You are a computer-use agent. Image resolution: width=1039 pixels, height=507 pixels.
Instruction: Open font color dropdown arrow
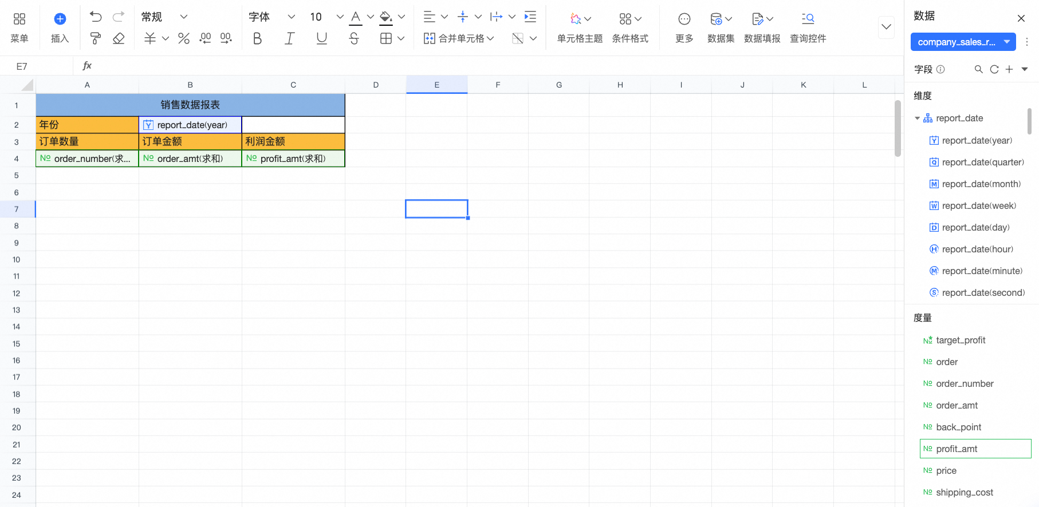370,17
